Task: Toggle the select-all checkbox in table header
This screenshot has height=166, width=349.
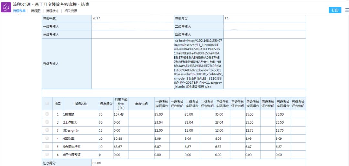Action: click(47, 104)
